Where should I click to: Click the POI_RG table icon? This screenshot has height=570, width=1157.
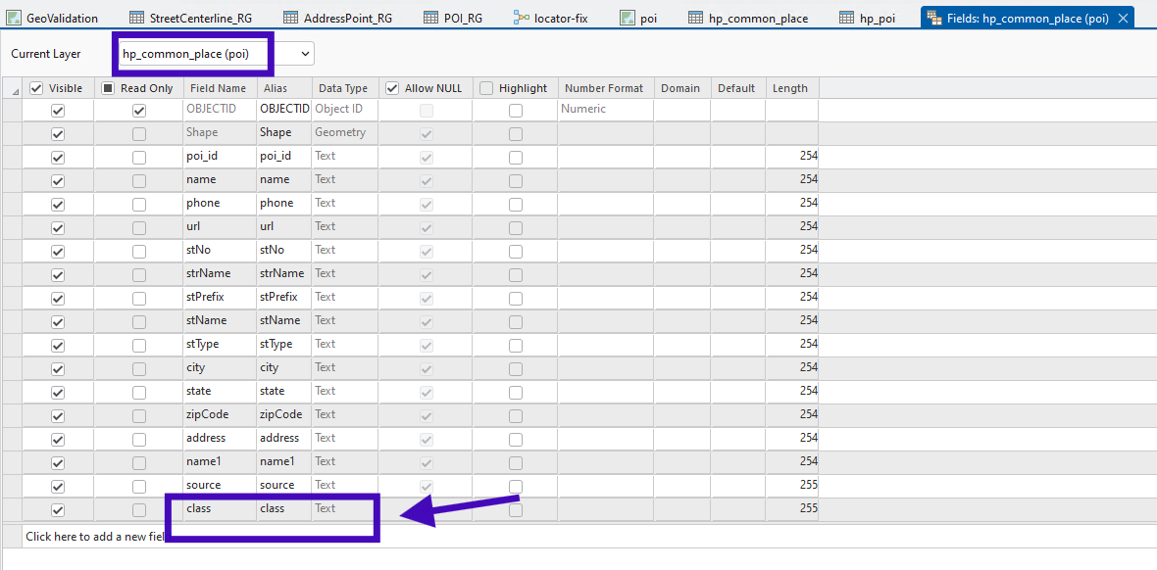[431, 18]
